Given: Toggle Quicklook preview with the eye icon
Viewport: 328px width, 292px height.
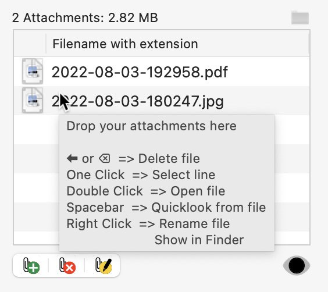Looking at the screenshot, I should (x=297, y=265).
